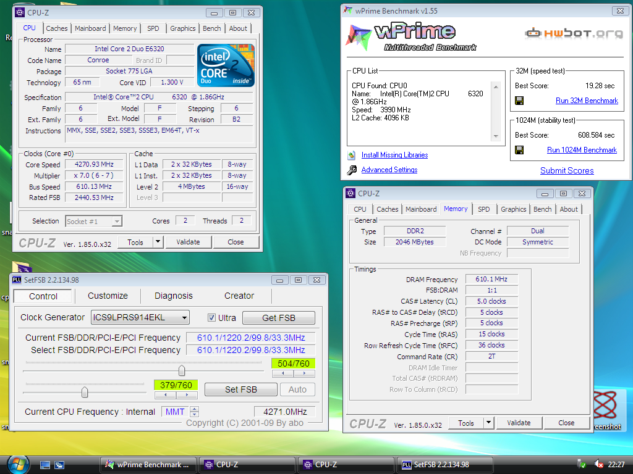Click the lower frequency slider thumb
The image size is (633, 474).
click(84, 392)
